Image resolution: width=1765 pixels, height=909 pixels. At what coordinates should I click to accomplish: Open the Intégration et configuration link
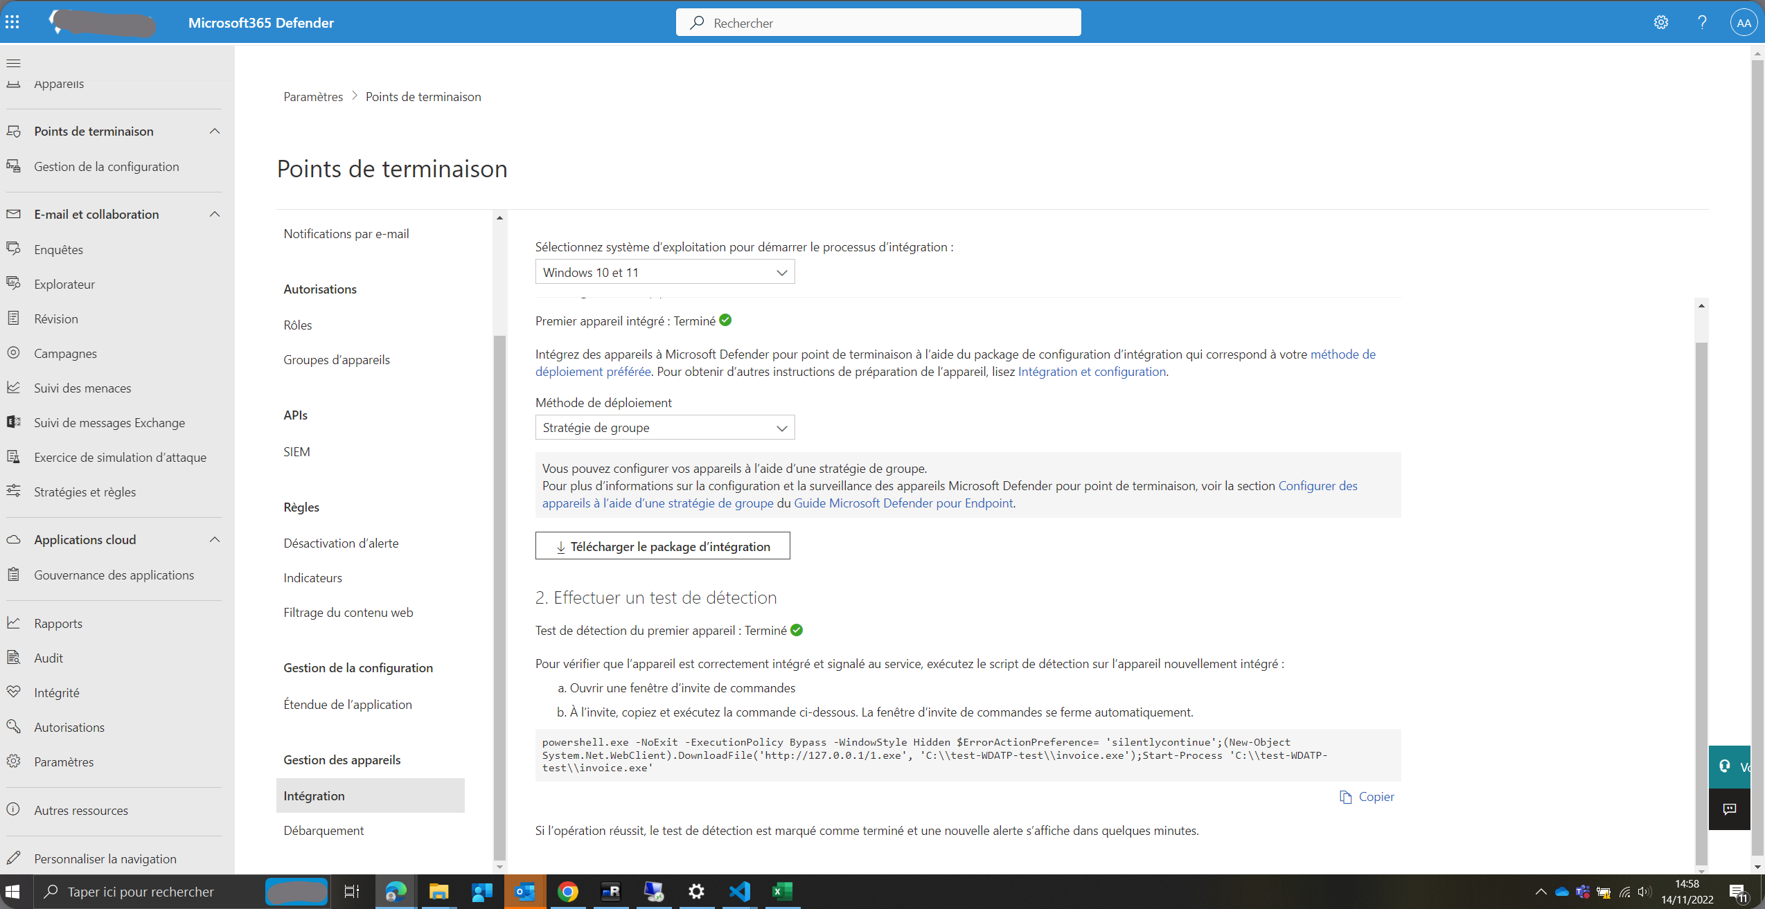click(1092, 371)
